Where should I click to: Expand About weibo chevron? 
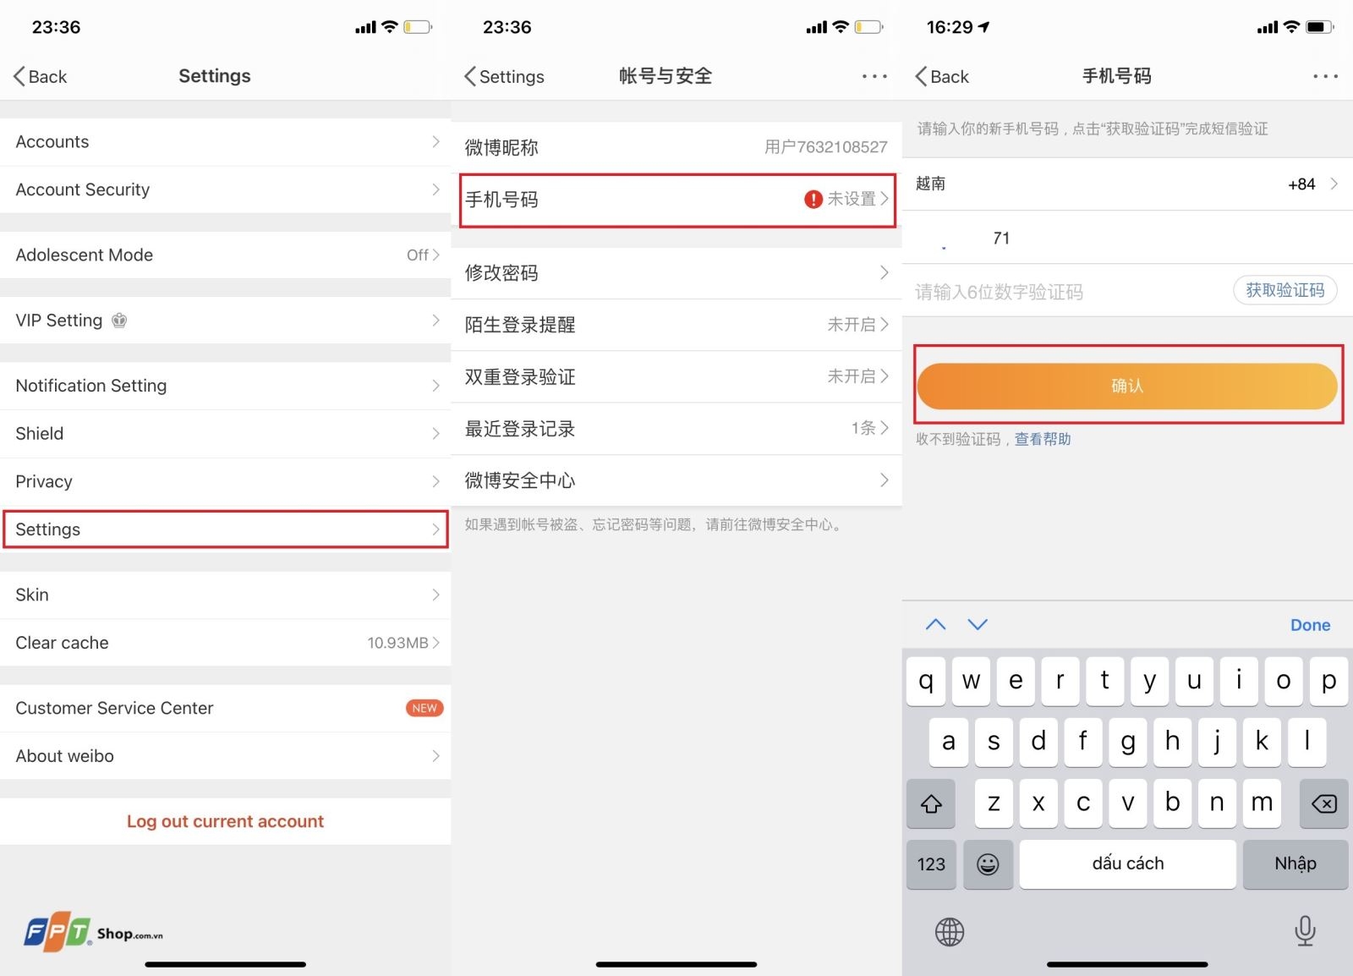tap(435, 756)
